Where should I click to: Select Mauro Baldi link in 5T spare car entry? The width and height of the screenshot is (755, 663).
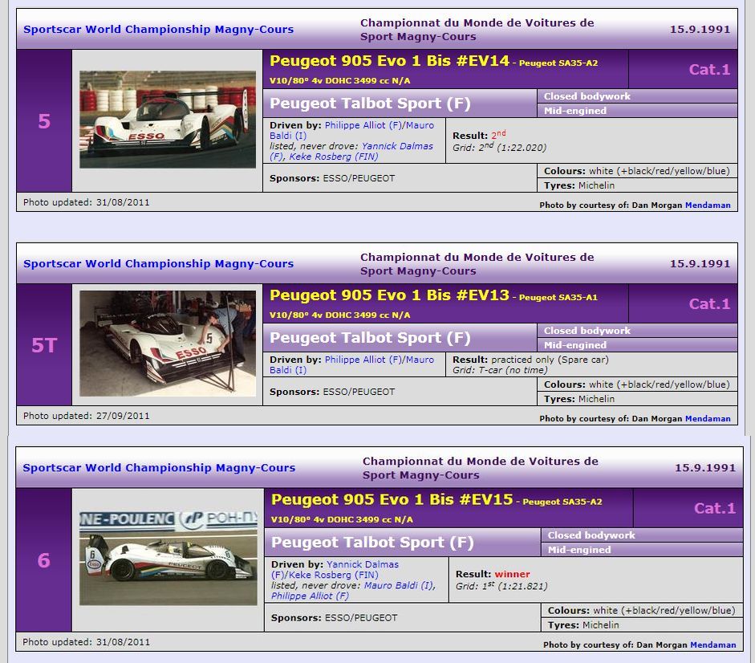click(x=420, y=360)
